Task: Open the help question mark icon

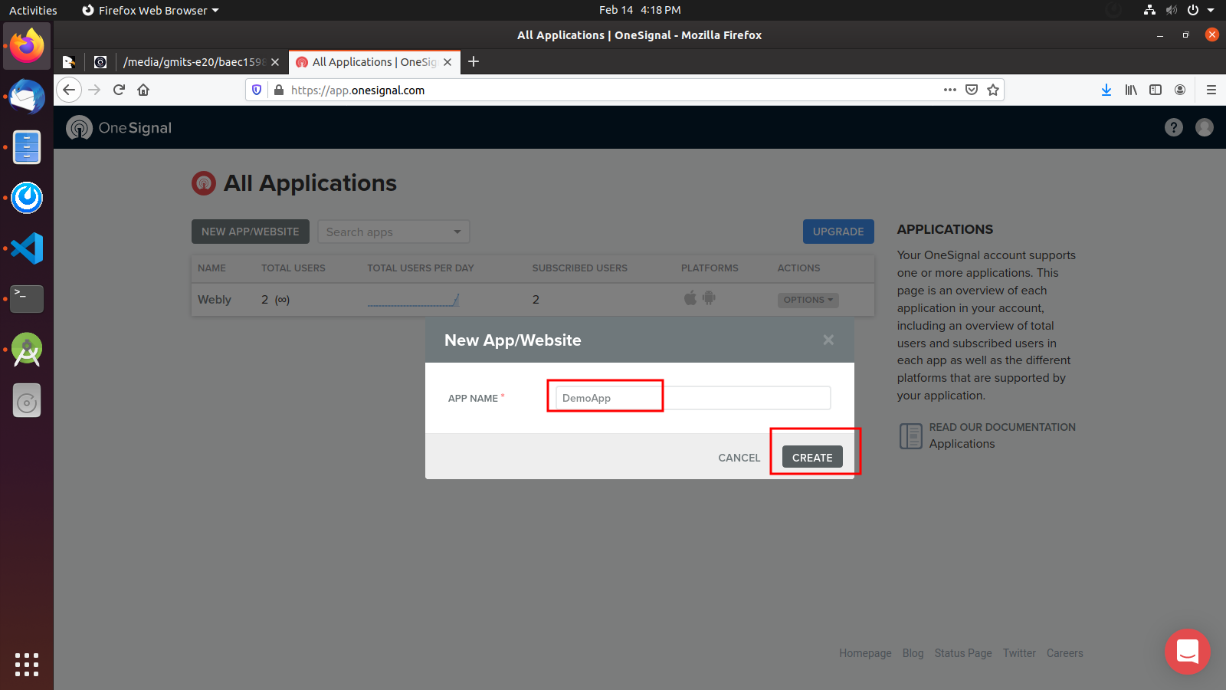Action: tap(1173, 127)
